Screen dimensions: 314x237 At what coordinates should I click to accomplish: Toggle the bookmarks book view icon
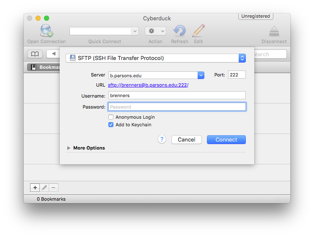[35, 54]
